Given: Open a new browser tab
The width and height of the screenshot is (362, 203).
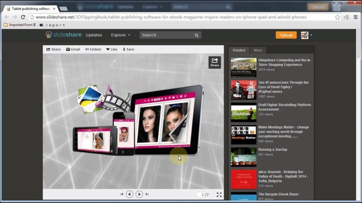Looking at the screenshot, I should click(63, 9).
